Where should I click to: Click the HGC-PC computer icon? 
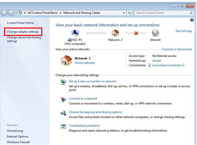point(75,33)
